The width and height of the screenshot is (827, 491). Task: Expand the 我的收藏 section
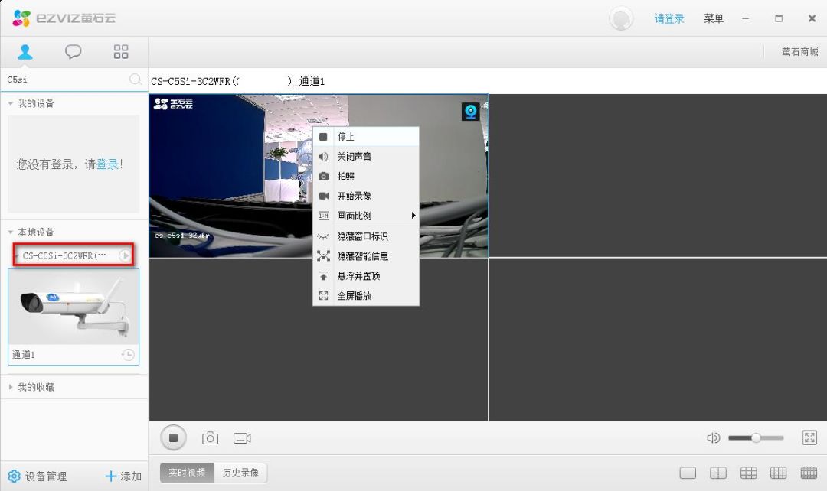pos(11,387)
